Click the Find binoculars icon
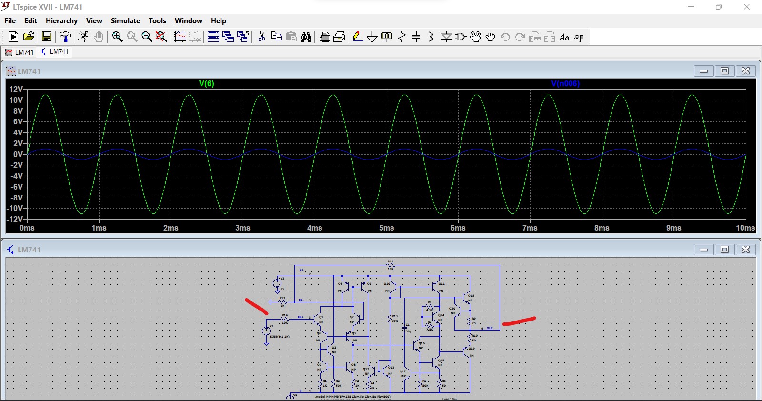The height and width of the screenshot is (401, 762). pyautogui.click(x=306, y=37)
